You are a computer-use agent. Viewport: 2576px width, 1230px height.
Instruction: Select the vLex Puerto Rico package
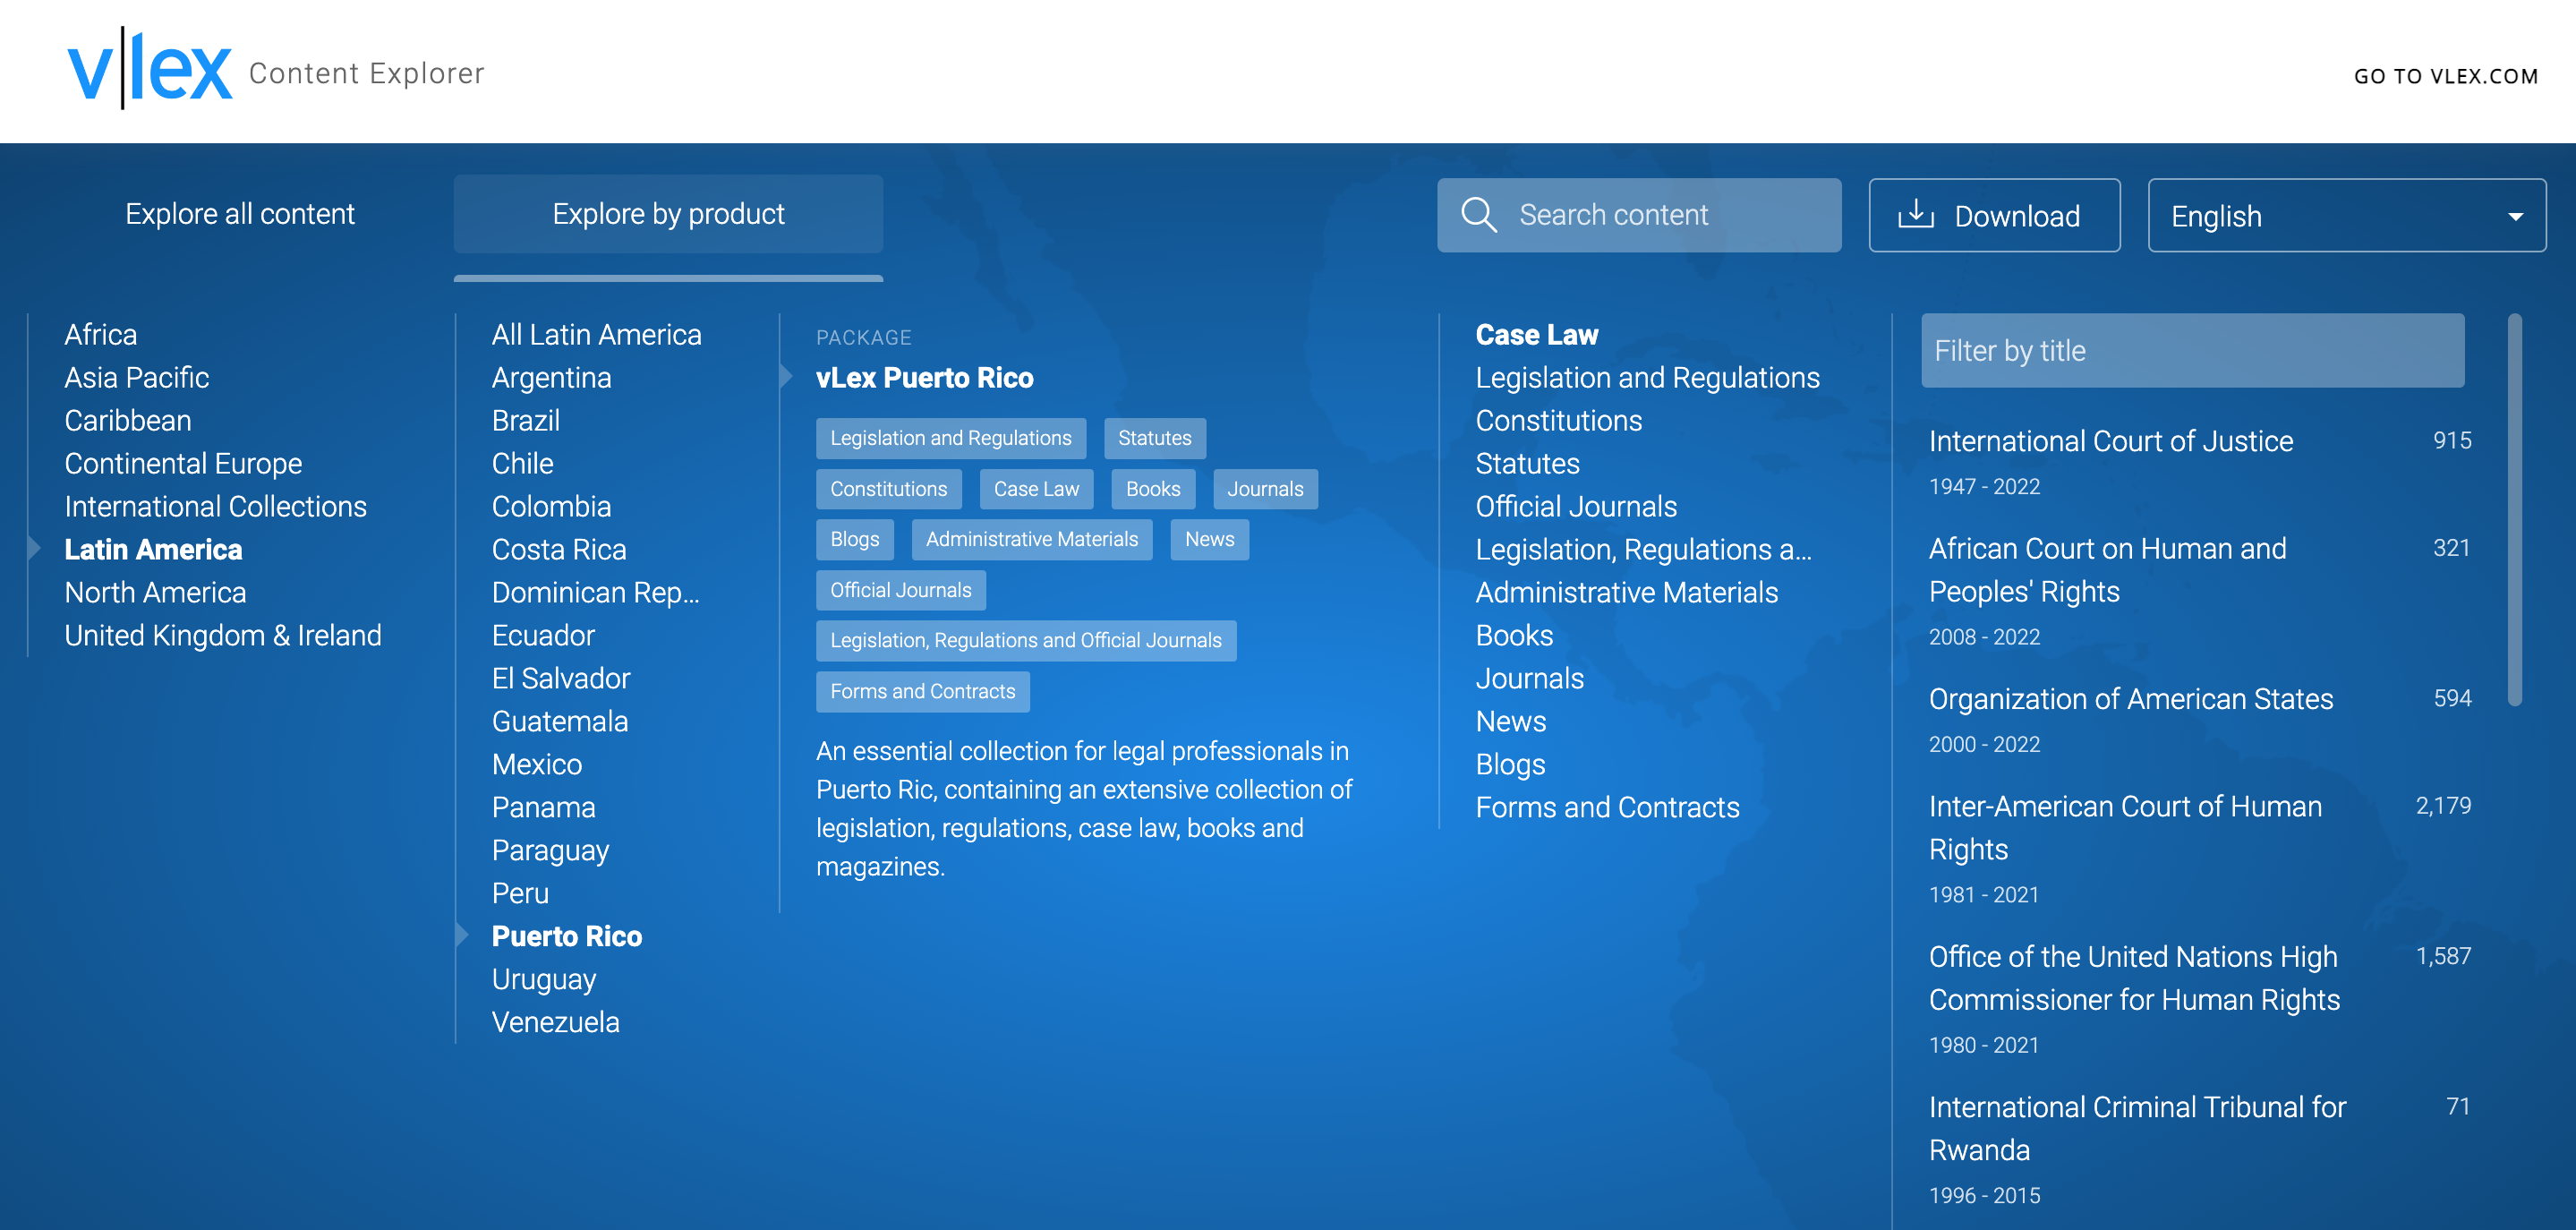point(925,377)
